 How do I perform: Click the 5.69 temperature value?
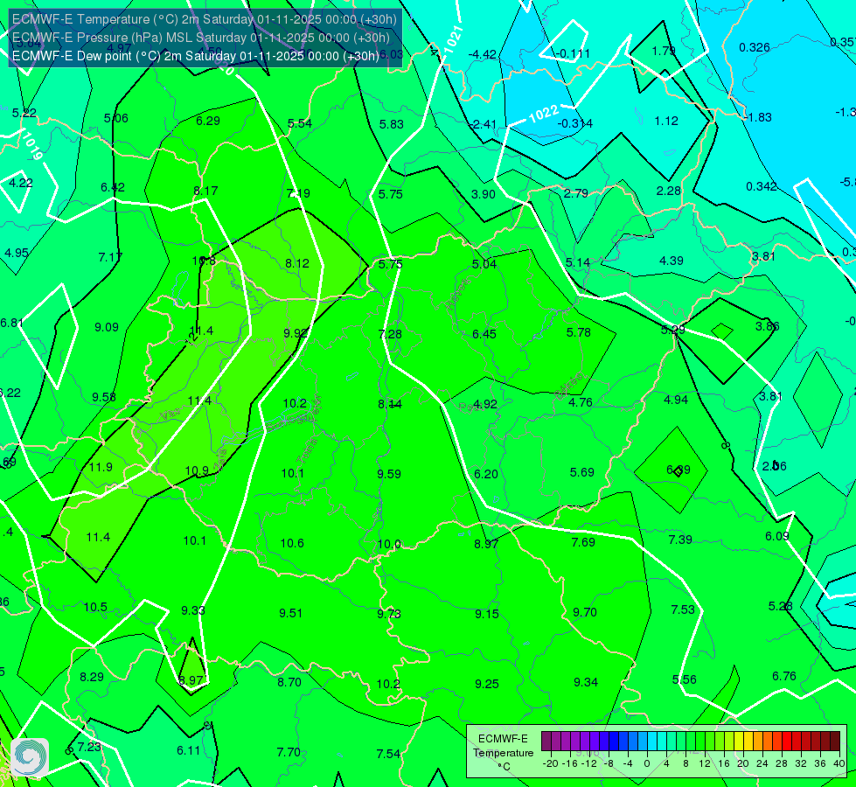(582, 472)
